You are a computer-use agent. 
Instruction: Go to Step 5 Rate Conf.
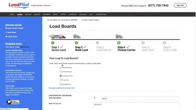coord(148,48)
